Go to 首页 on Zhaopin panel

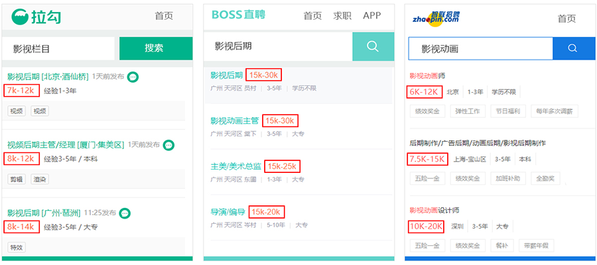pos(566,19)
